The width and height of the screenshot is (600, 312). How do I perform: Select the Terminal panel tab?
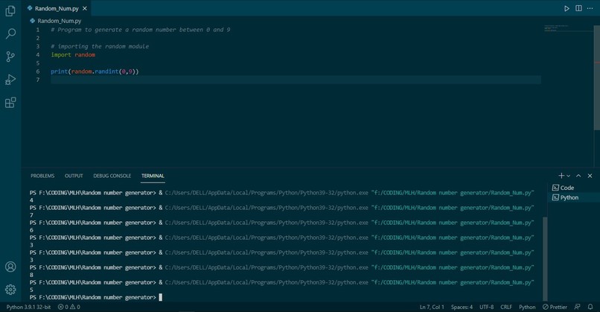153,176
